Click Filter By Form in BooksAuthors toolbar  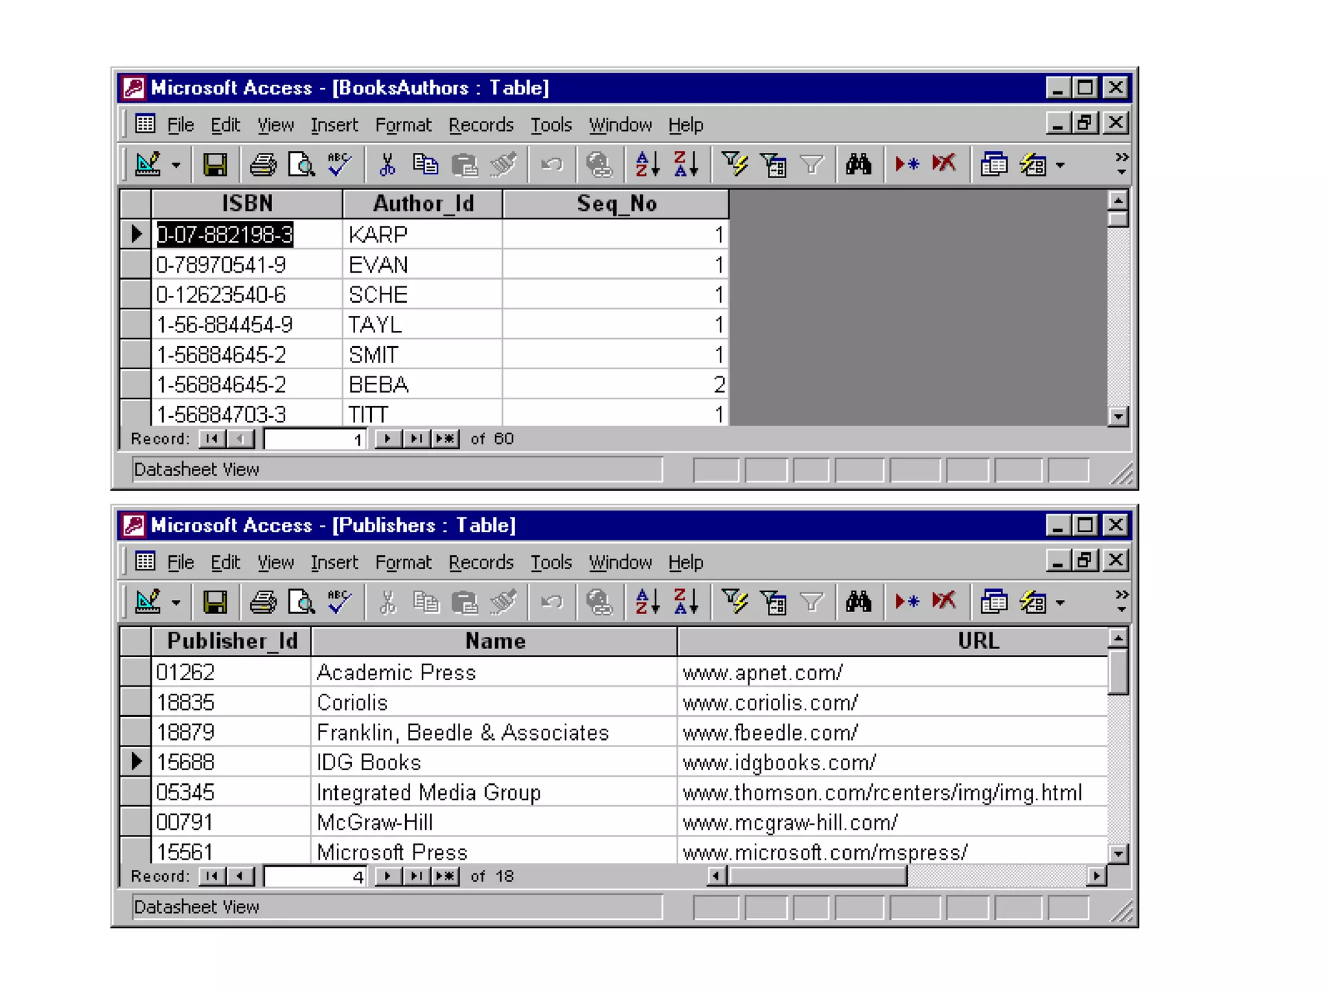coord(774,165)
